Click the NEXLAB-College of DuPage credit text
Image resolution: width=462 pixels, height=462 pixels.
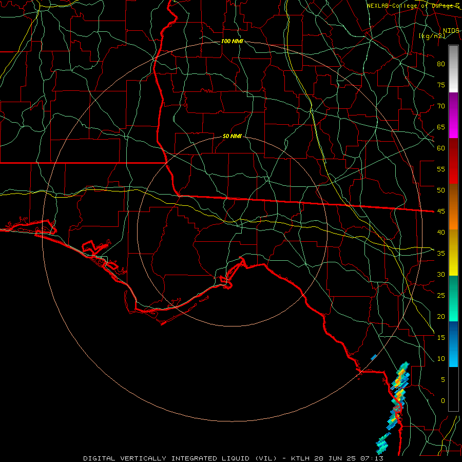413,6
